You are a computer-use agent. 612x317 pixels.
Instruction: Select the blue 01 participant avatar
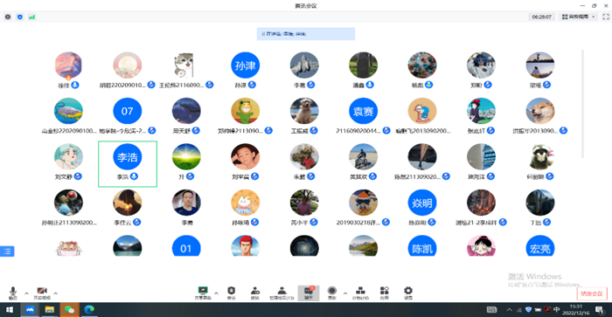(186, 246)
